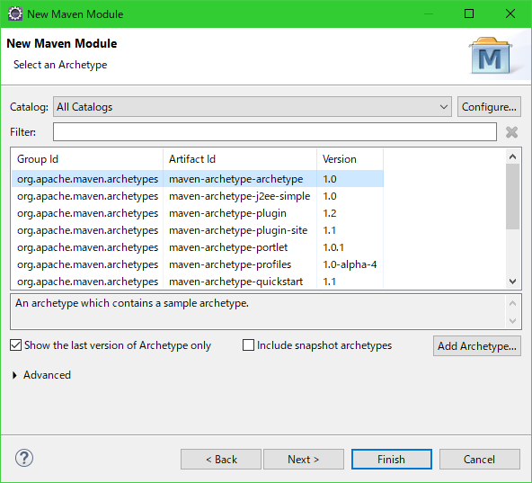Click the archetype list scrollbar thumb
This screenshot has width=532, height=483.
(512, 197)
